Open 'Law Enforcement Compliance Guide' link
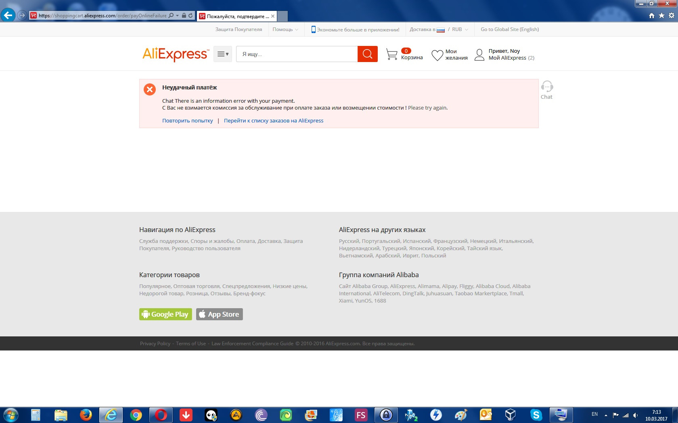 click(x=252, y=344)
